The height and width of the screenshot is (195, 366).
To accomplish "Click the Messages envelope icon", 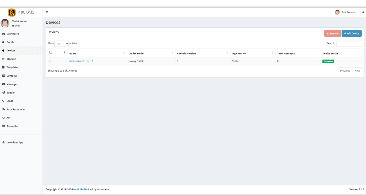I will tap(4, 84).
